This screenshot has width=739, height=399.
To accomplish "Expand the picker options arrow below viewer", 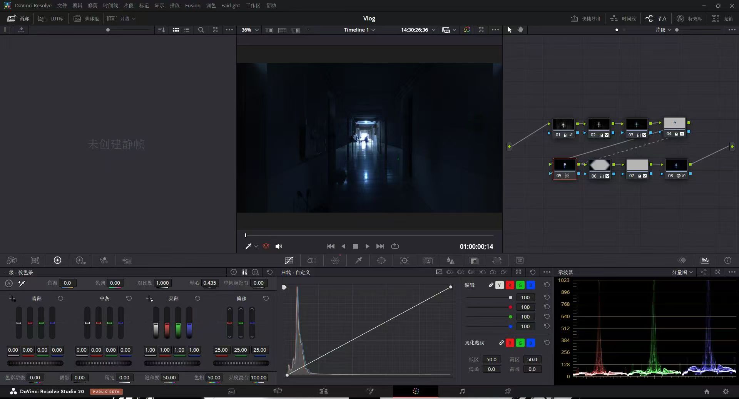I will click(256, 246).
